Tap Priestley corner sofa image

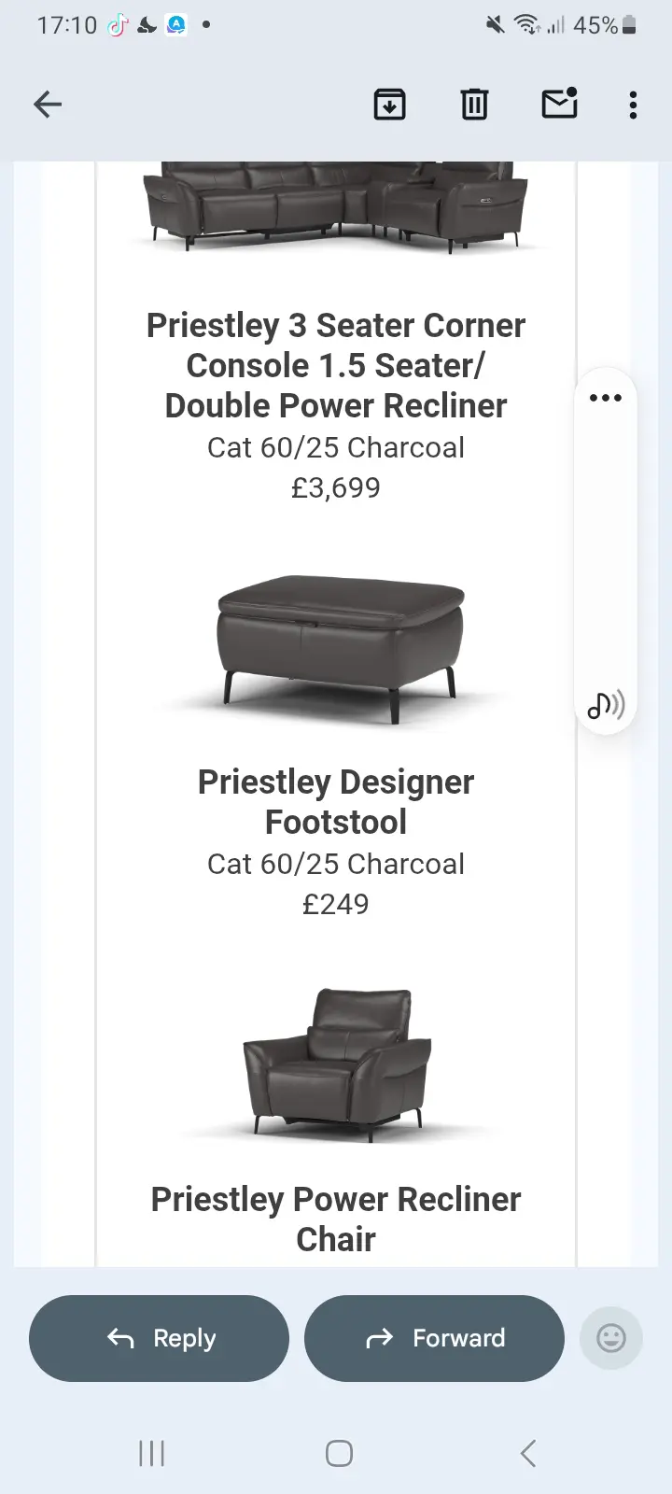click(x=336, y=207)
